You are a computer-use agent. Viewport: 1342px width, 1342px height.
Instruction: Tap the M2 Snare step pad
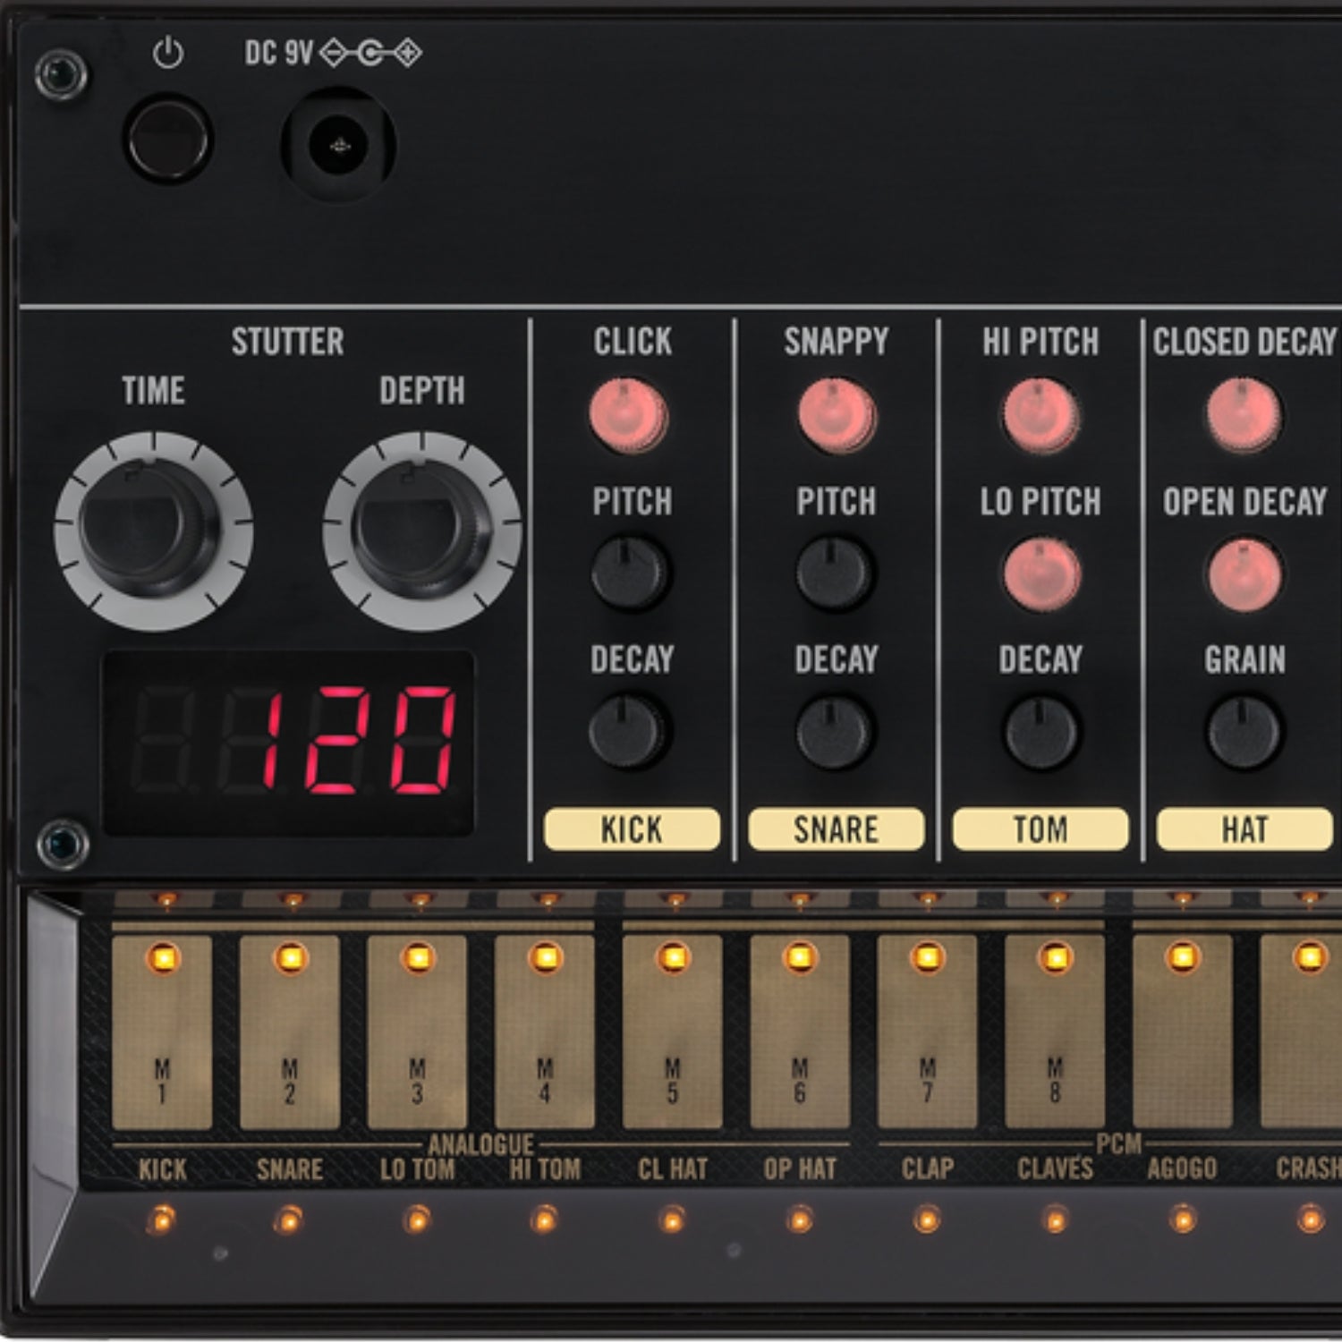tap(290, 1032)
